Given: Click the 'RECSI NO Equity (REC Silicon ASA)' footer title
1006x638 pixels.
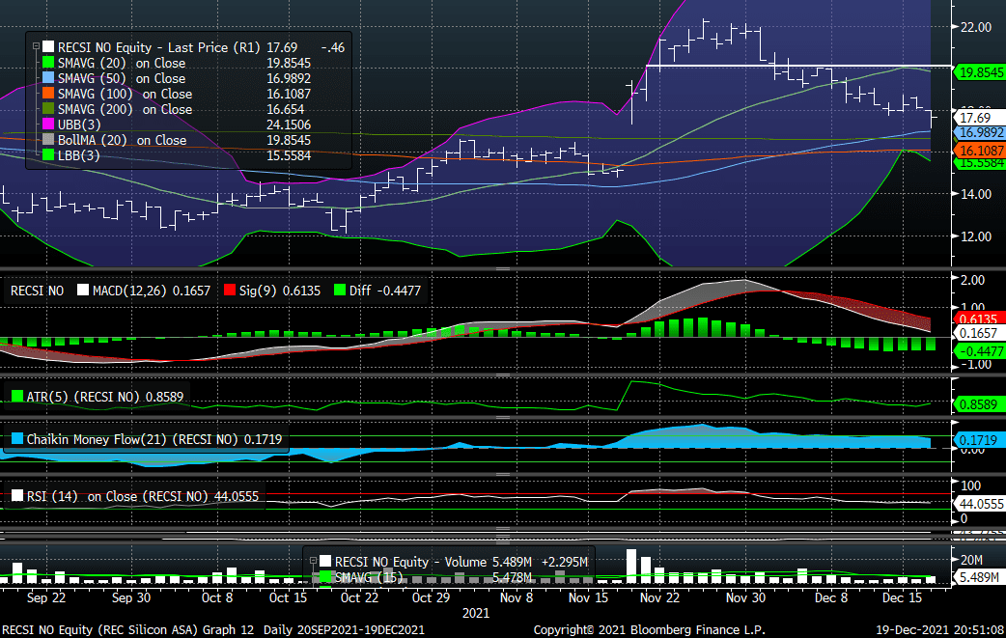Looking at the screenshot, I should click(x=99, y=629).
